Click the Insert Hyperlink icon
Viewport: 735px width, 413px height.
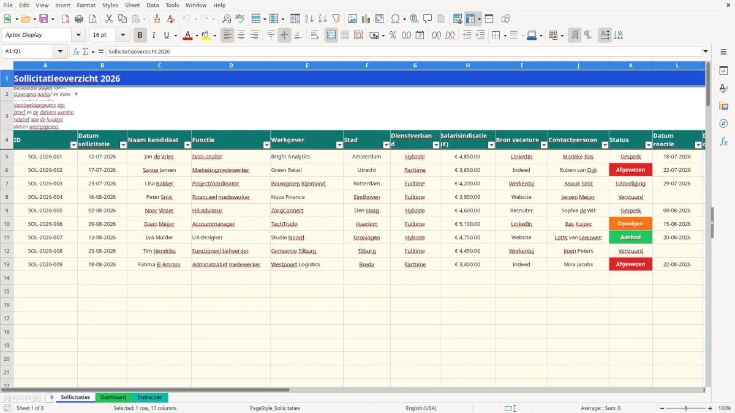(x=414, y=19)
